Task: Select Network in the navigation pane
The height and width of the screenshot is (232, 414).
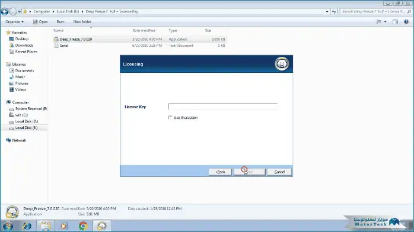Action: [x=19, y=140]
